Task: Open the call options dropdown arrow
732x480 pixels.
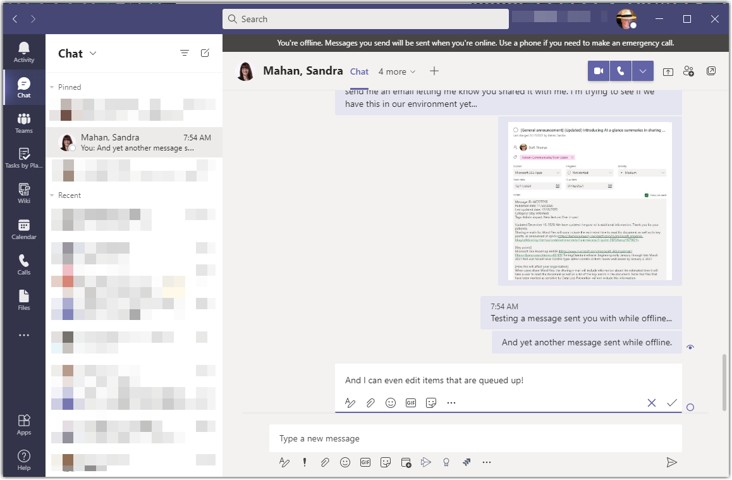Action: point(643,71)
